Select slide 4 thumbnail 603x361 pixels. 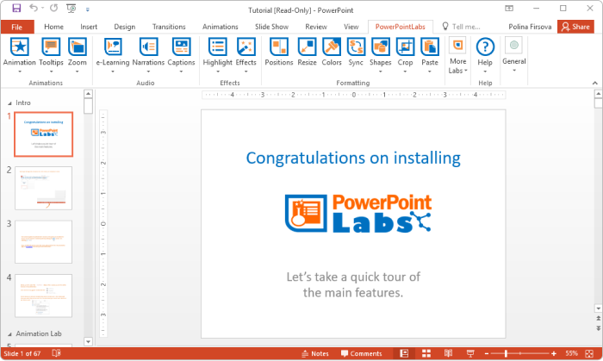pos(43,296)
